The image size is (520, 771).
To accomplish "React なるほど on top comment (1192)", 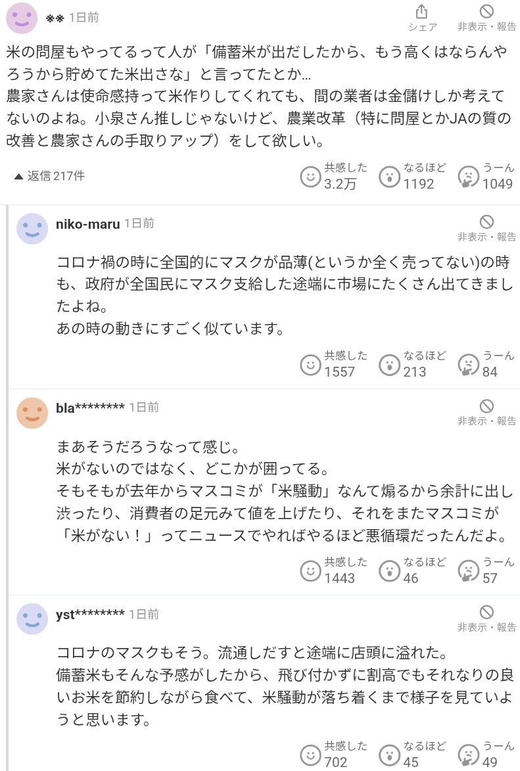I will point(389,177).
